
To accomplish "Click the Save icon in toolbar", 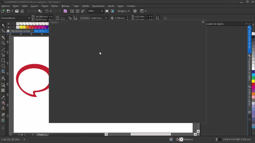I will click(x=17, y=11).
